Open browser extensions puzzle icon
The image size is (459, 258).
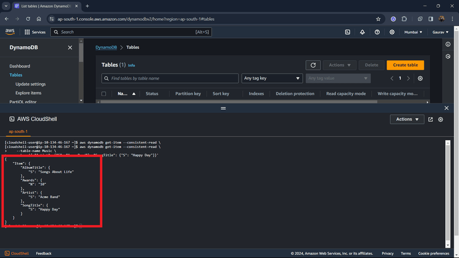404,19
